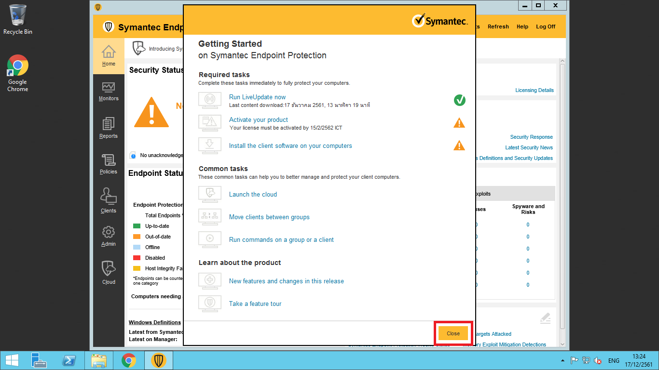Open PowerShell from the taskbar
The width and height of the screenshot is (659, 370).
(69, 360)
